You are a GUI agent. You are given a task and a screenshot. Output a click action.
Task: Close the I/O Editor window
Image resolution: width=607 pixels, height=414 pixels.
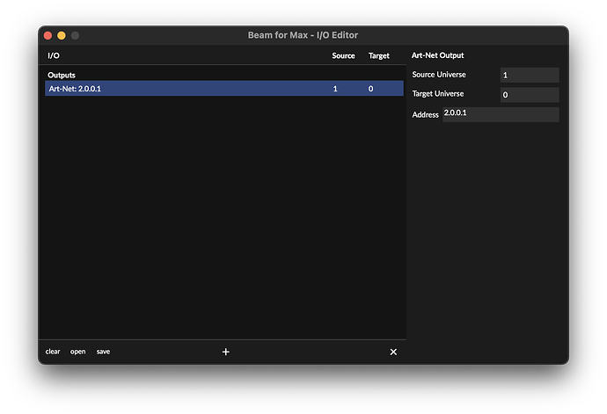pos(48,35)
